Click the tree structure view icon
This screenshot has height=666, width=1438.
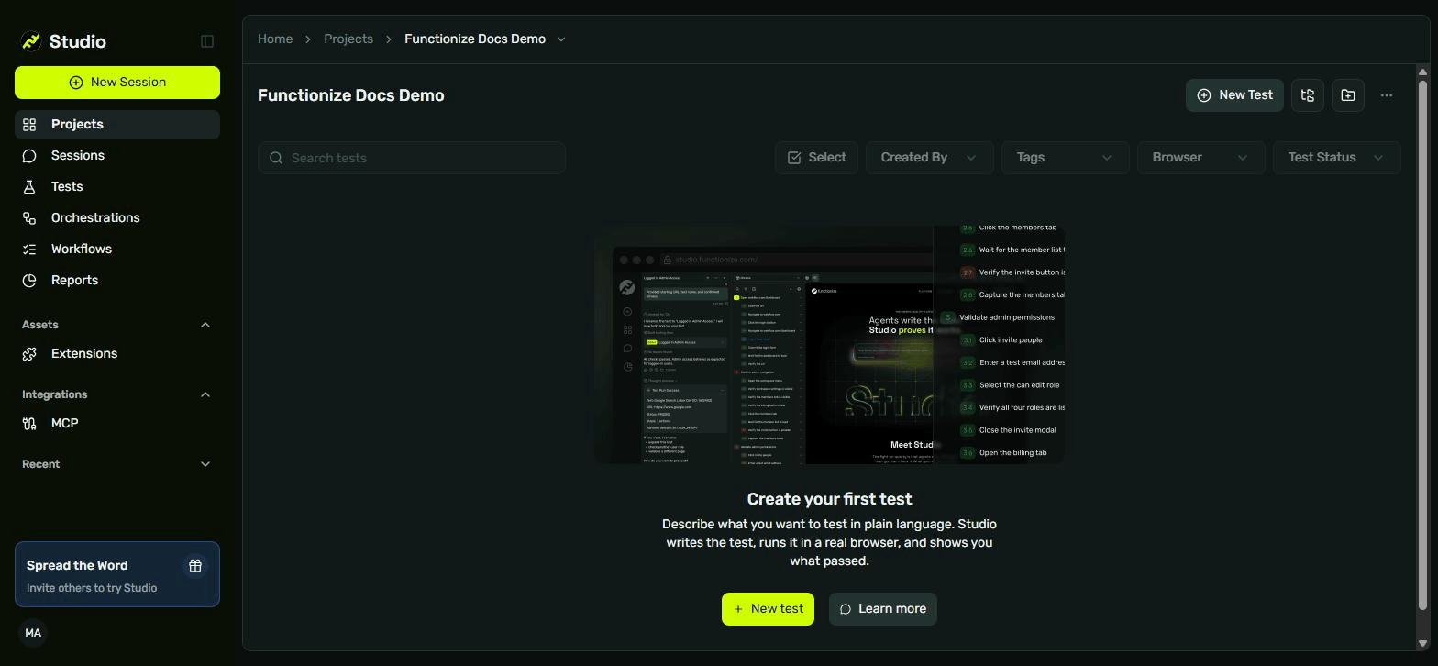click(1308, 95)
